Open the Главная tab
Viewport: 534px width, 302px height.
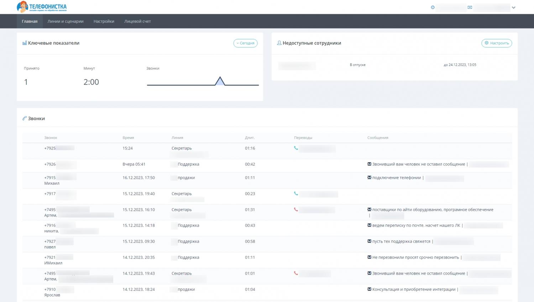coord(30,21)
